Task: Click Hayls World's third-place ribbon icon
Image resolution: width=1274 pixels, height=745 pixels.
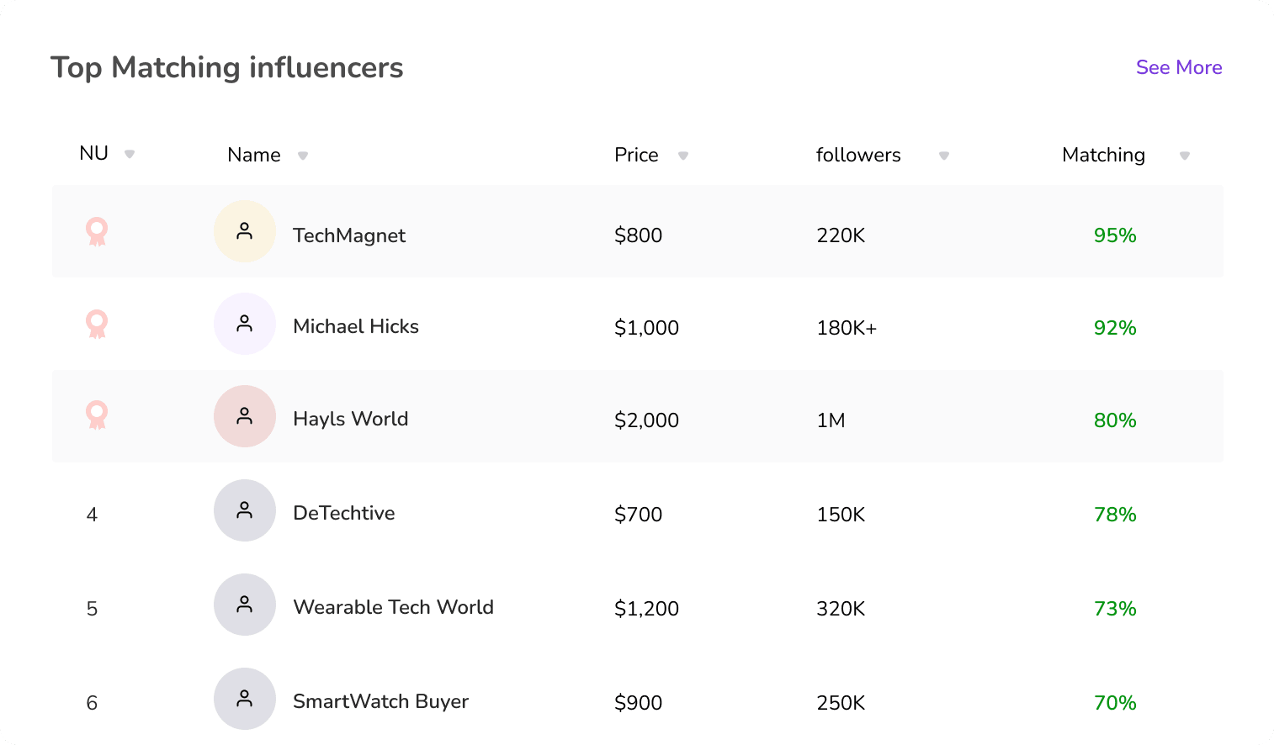Action: [97, 415]
